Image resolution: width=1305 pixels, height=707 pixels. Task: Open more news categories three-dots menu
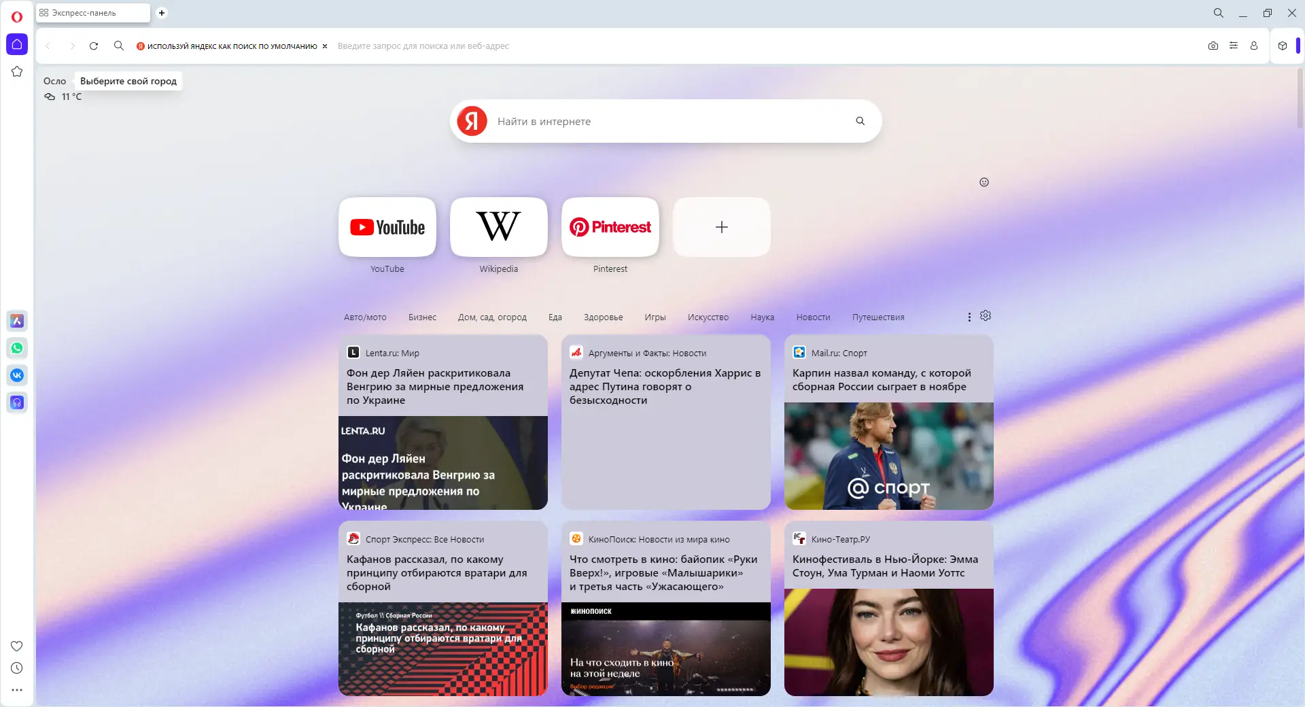(x=969, y=317)
